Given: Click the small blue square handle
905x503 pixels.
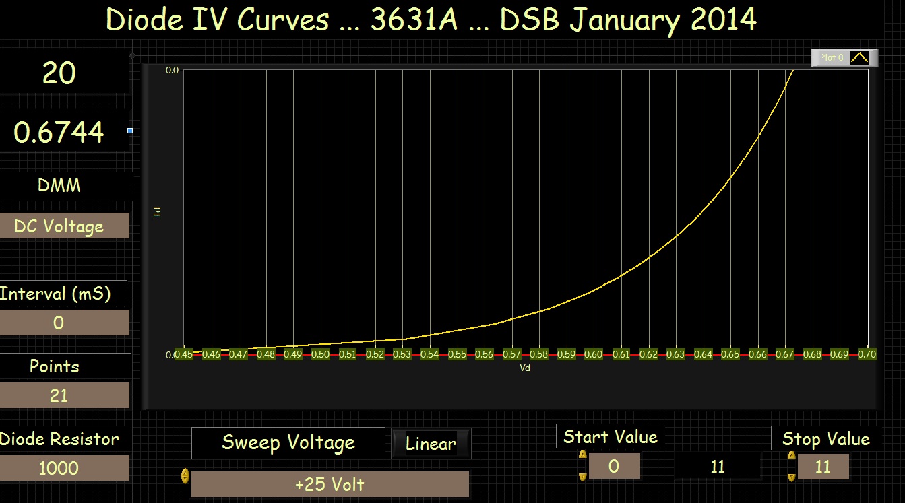Looking at the screenshot, I should 130,131.
